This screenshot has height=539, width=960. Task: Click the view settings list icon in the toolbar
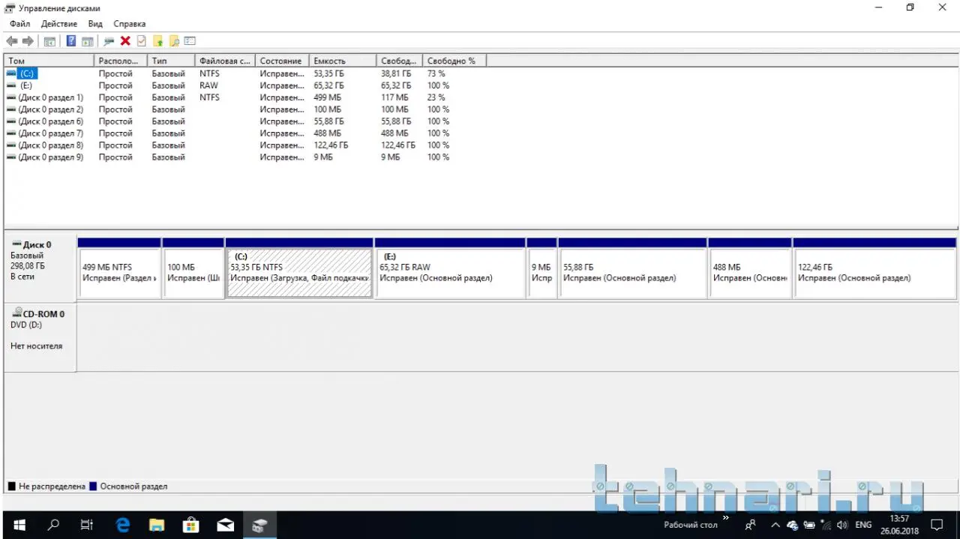(x=190, y=41)
